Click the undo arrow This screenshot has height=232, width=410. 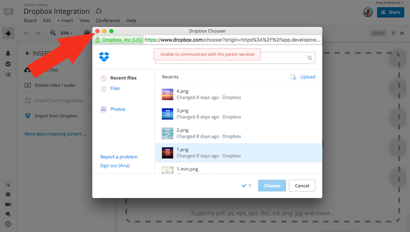coord(27,33)
